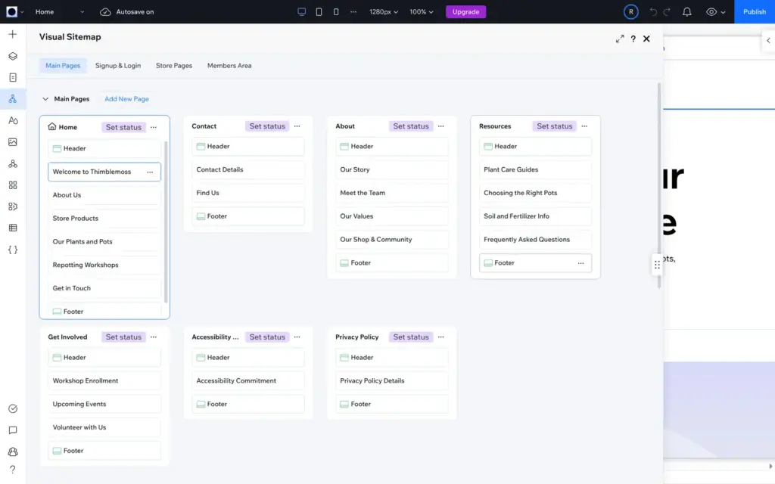The image size is (775, 484).
Task: Click the redo arrow
Action: tap(667, 12)
